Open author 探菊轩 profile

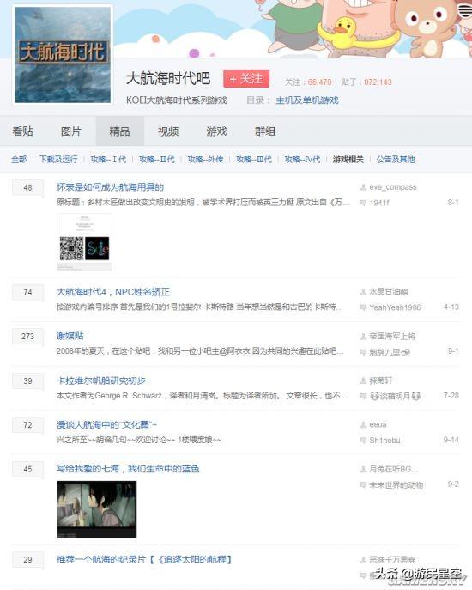click(x=381, y=380)
